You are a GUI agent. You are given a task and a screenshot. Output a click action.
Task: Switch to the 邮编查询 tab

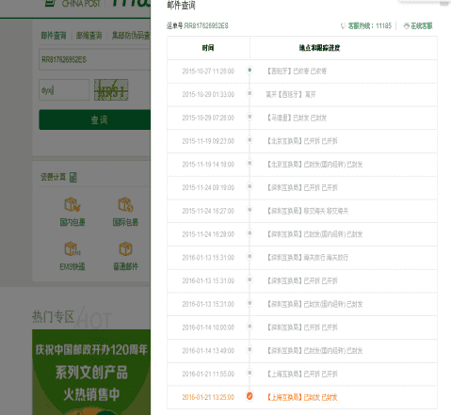point(89,36)
